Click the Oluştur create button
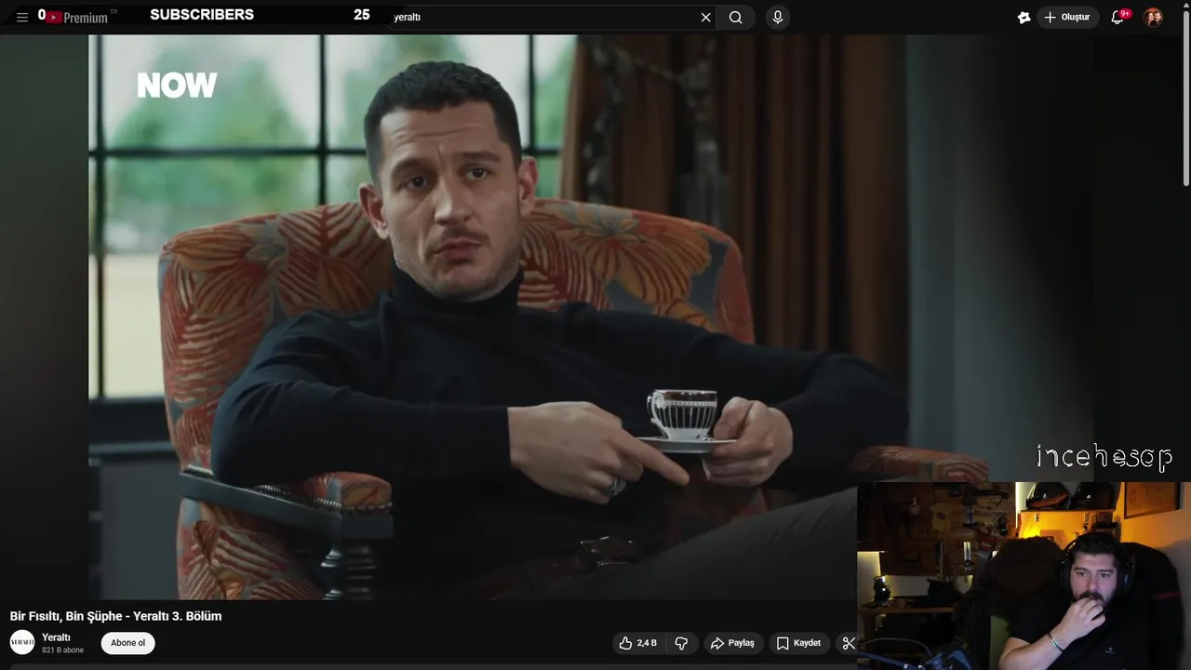 pos(1067,17)
